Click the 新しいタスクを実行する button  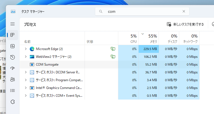[x=185, y=24]
